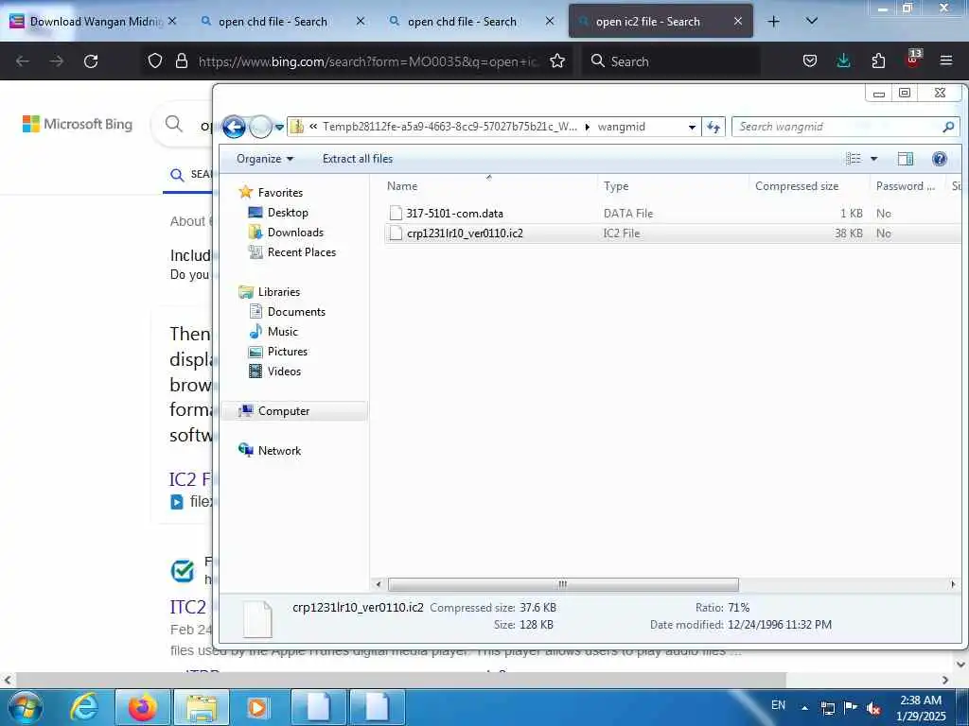Change the view with the views icon
Viewport: 969px width, 726px height.
854,159
